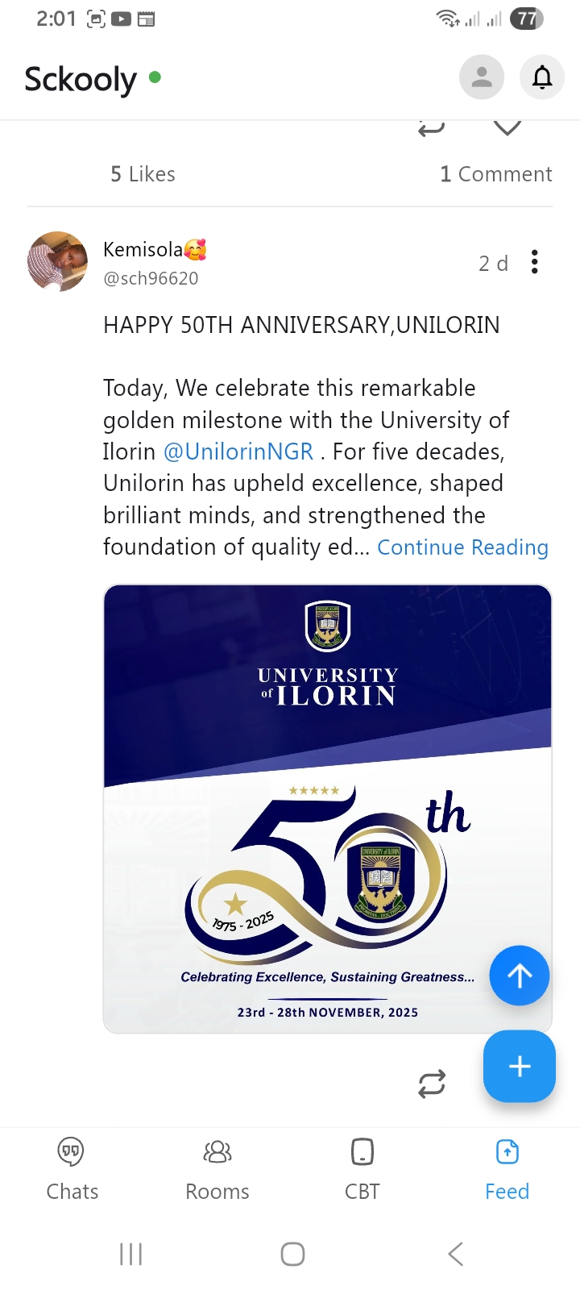The width and height of the screenshot is (580, 1290).
Task: Open Kemisola's profile picture
Action: [58, 261]
